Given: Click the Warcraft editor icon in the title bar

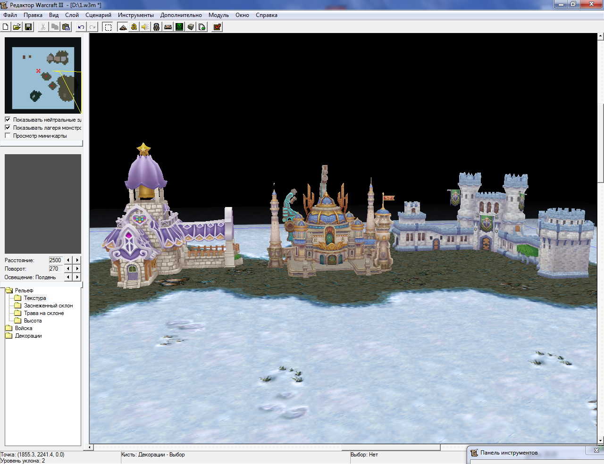Looking at the screenshot, I should coord(5,5).
